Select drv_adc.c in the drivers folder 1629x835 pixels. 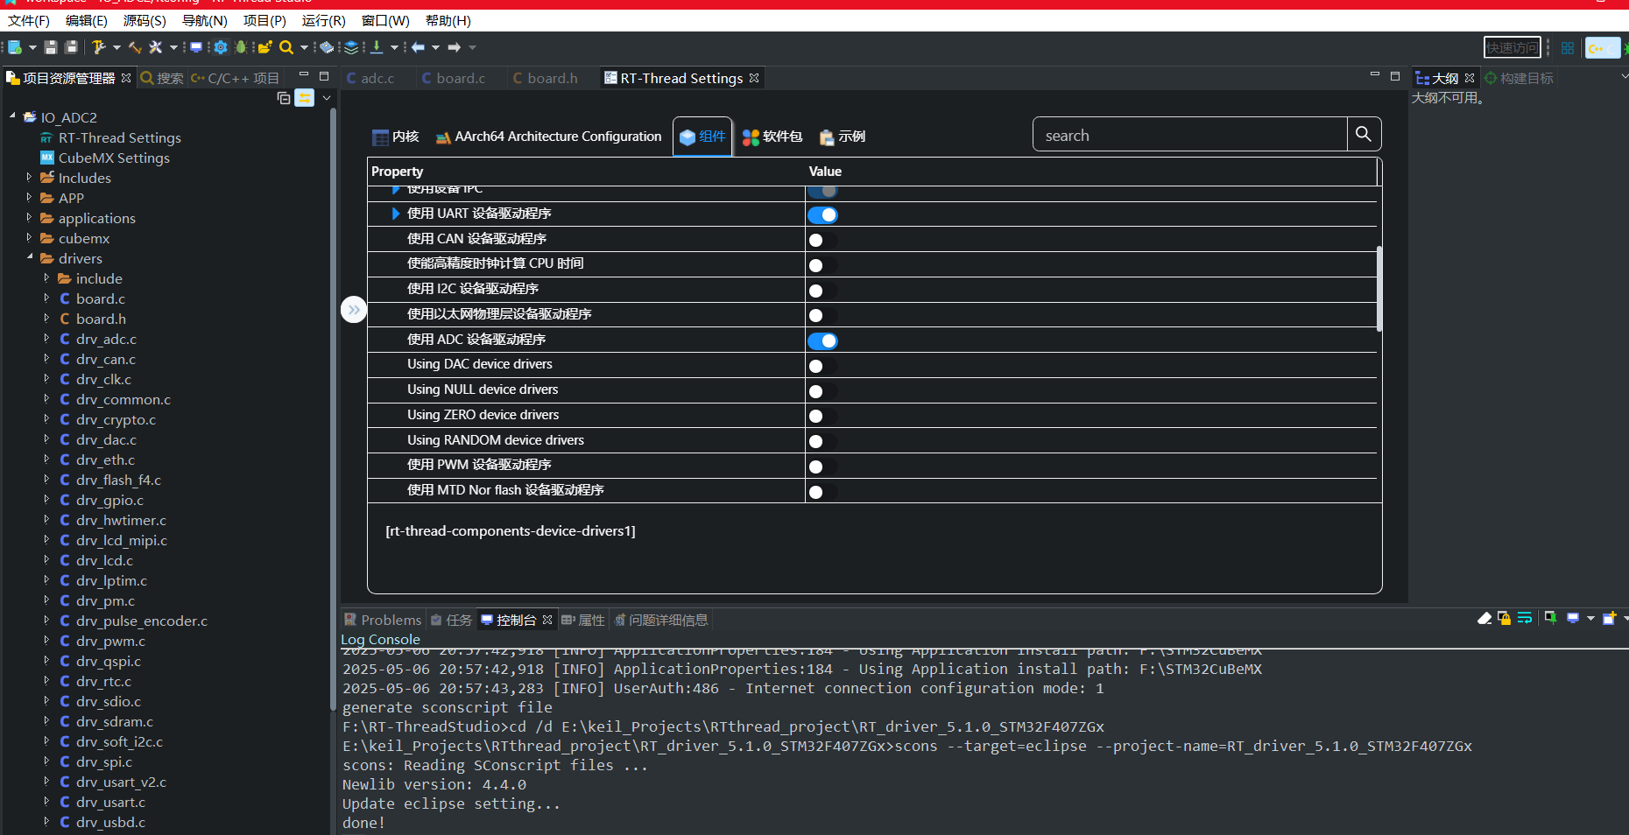tap(106, 339)
